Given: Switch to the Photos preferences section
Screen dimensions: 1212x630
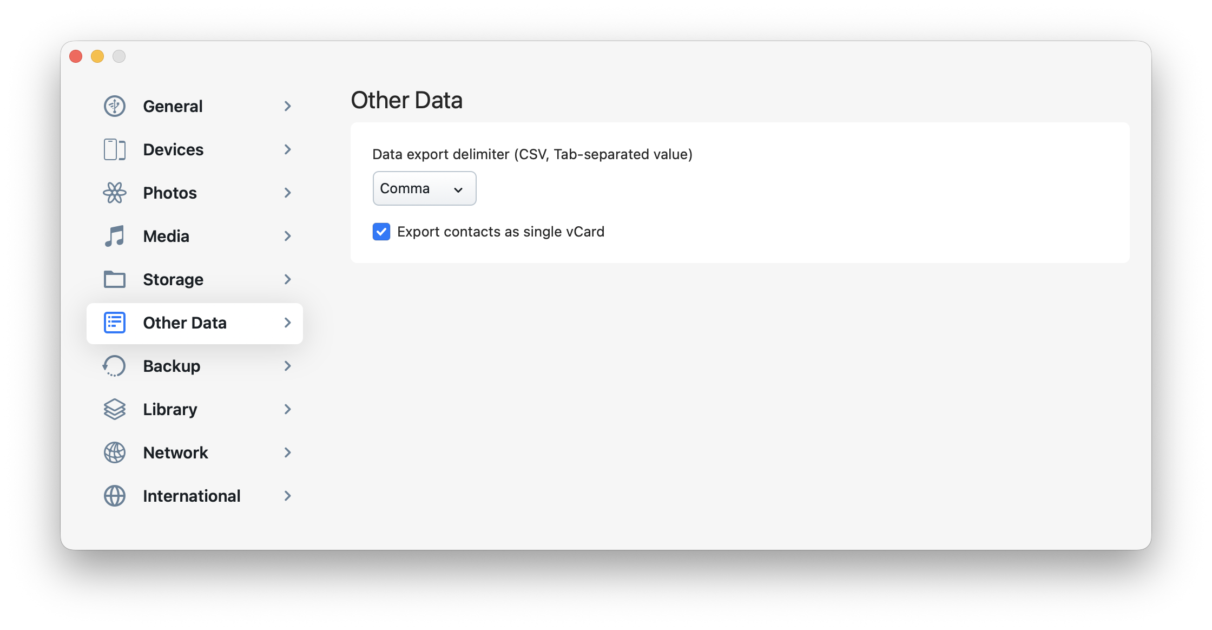Looking at the screenshot, I should pos(170,193).
